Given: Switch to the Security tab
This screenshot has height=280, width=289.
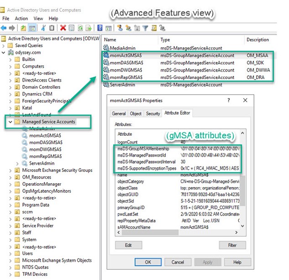Looking at the screenshot, I should (153, 113).
